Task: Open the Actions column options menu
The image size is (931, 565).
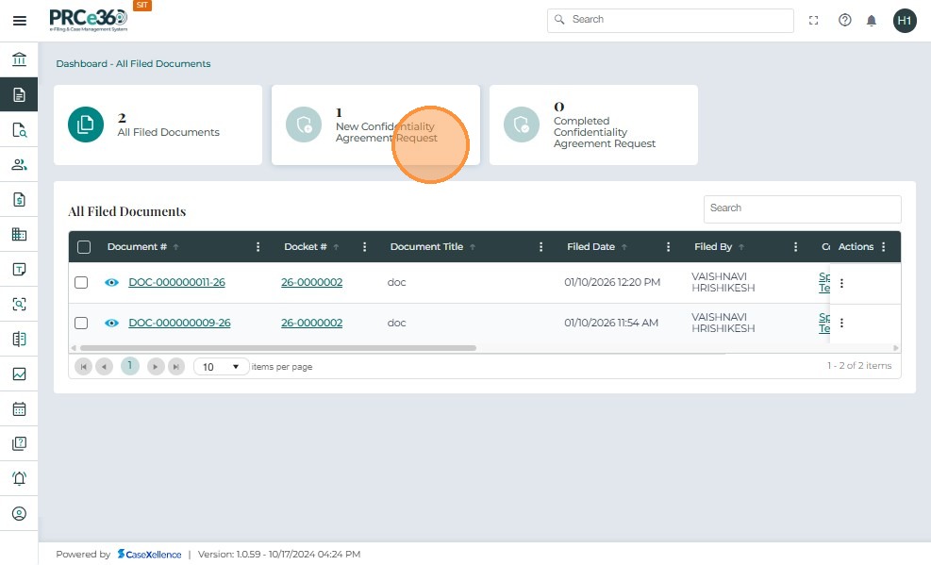Action: click(884, 247)
